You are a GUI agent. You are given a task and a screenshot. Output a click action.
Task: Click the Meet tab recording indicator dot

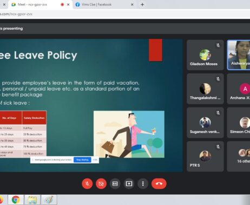click(x=62, y=5)
